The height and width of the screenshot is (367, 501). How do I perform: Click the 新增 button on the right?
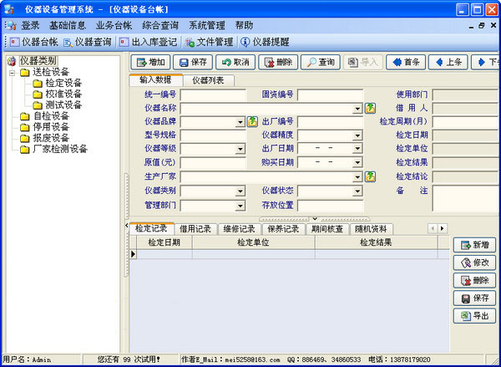click(473, 244)
